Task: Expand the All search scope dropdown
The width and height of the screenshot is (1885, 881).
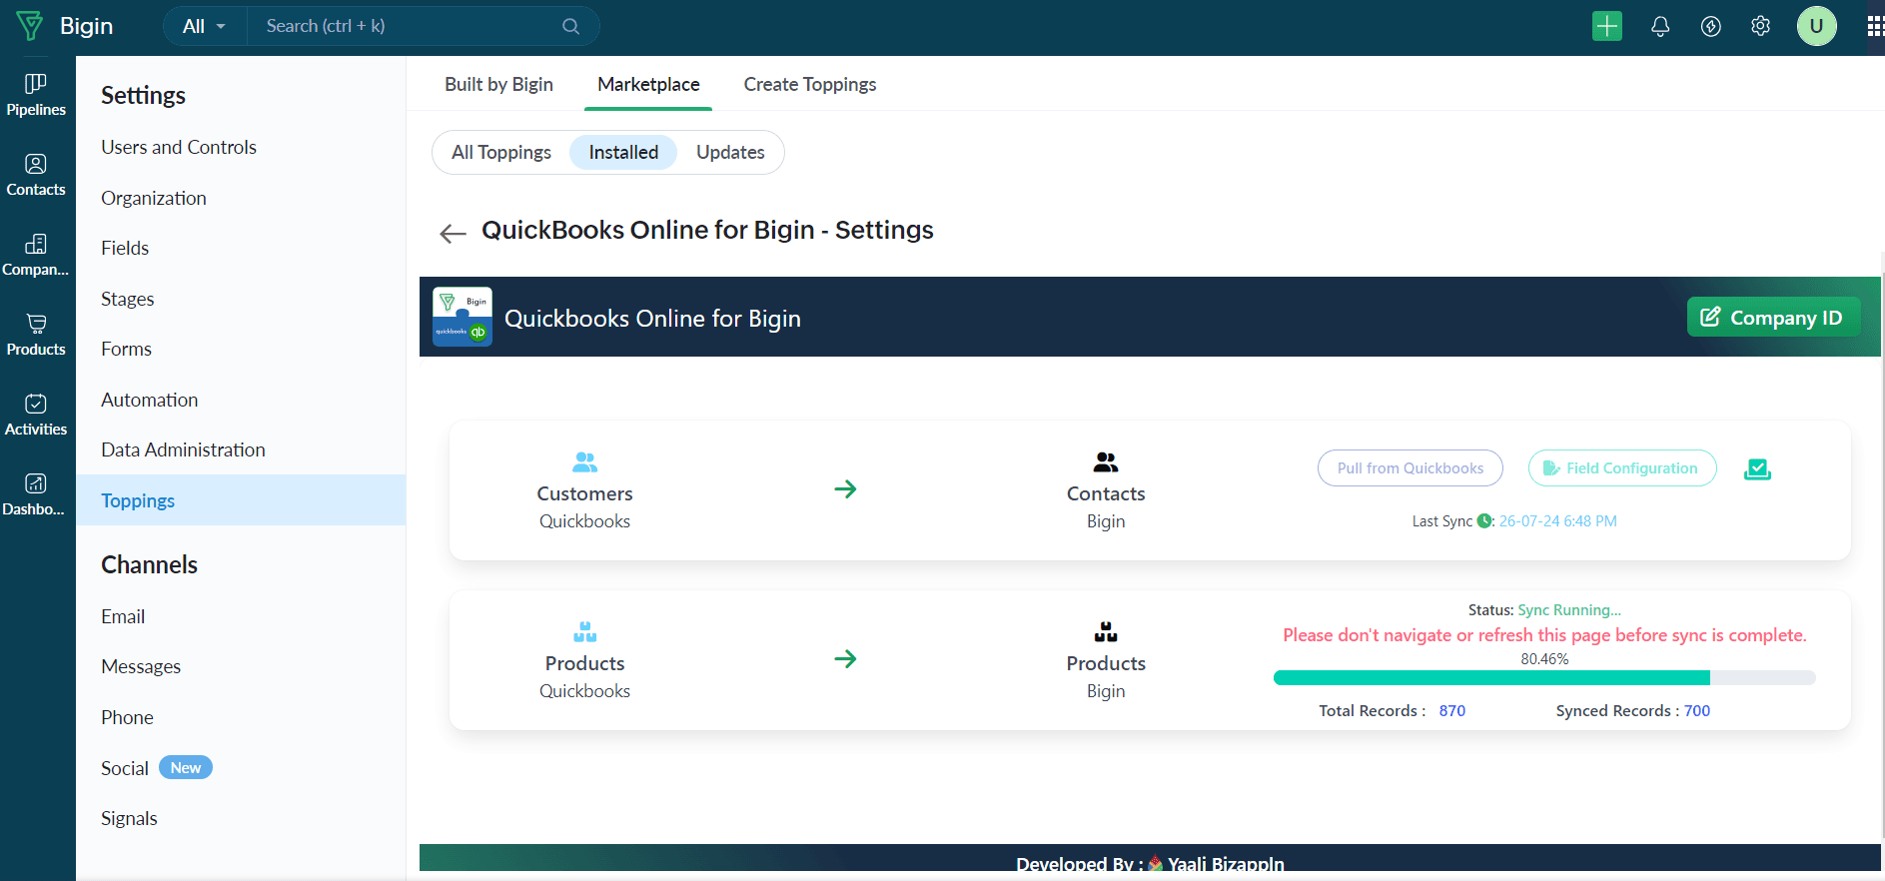Action: (204, 27)
